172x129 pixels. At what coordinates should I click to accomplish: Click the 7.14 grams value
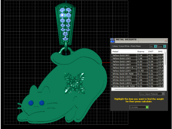[x=140, y=55]
